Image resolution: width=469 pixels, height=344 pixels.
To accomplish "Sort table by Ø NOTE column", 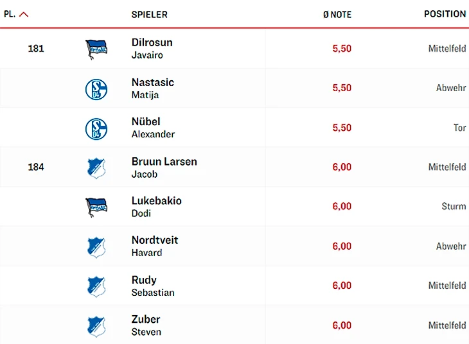I will (x=337, y=14).
